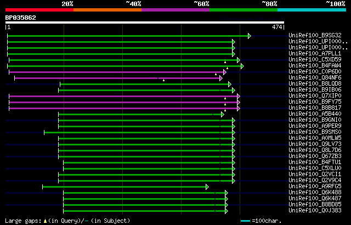Click the yellow gap marker under Q84NF6 bar
The height and width of the screenshot is (225, 351).
coord(163,80)
